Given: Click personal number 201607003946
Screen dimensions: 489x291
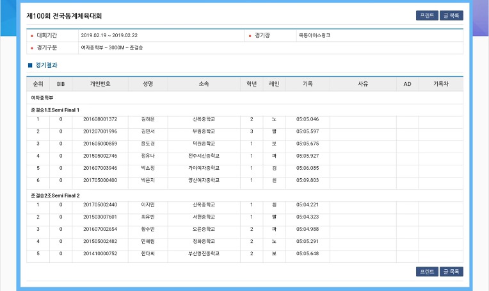Looking at the screenshot, I should 100,168.
